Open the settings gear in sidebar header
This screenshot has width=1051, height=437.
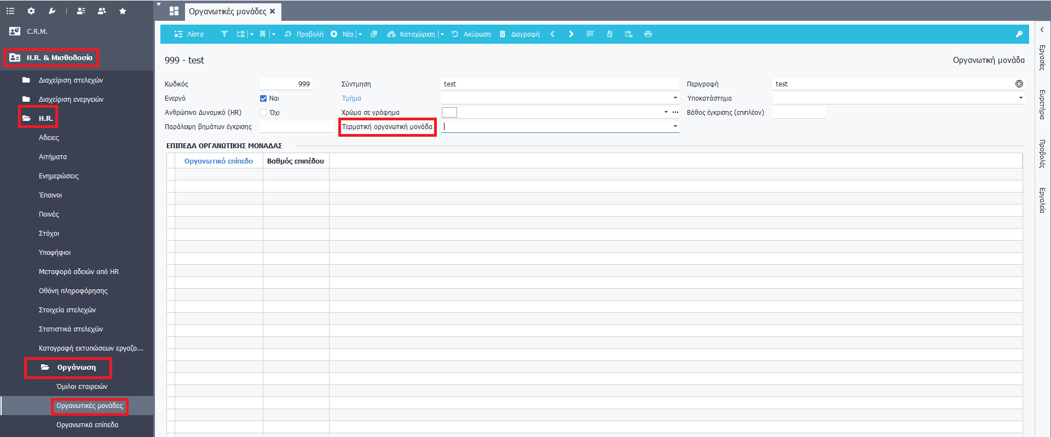[x=31, y=11]
